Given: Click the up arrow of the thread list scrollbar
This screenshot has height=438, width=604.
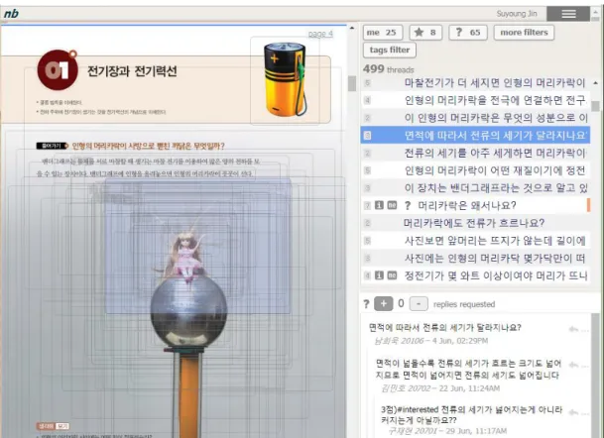Looking at the screenshot, I should tap(595, 83).
